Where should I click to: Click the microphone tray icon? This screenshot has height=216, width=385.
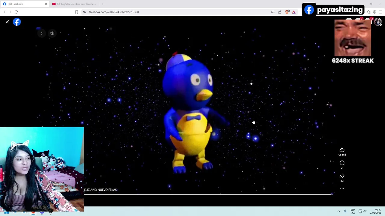345,211
